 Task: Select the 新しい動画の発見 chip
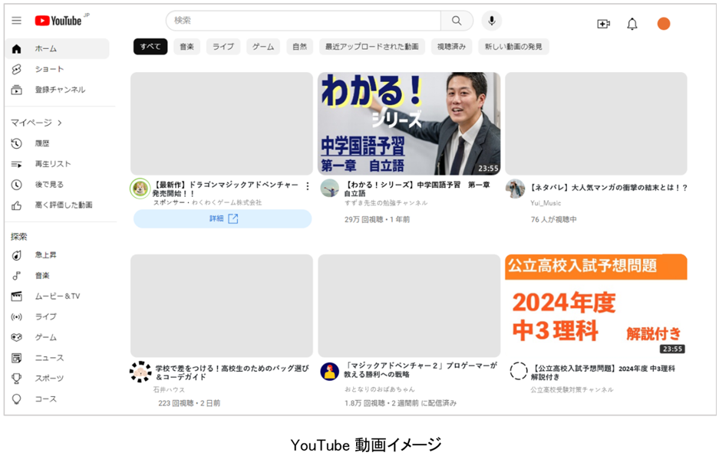513,47
